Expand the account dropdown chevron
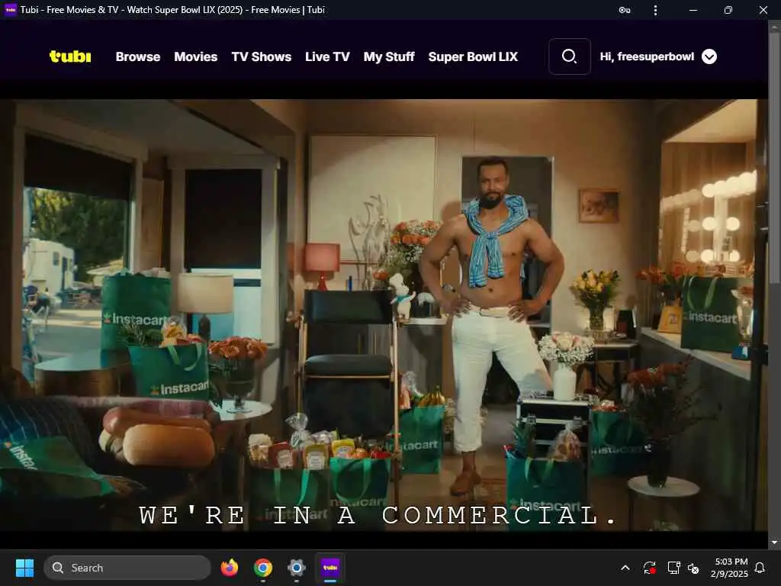 [709, 56]
